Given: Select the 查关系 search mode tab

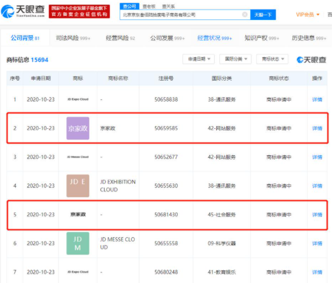Looking at the screenshot, I should tap(168, 7).
